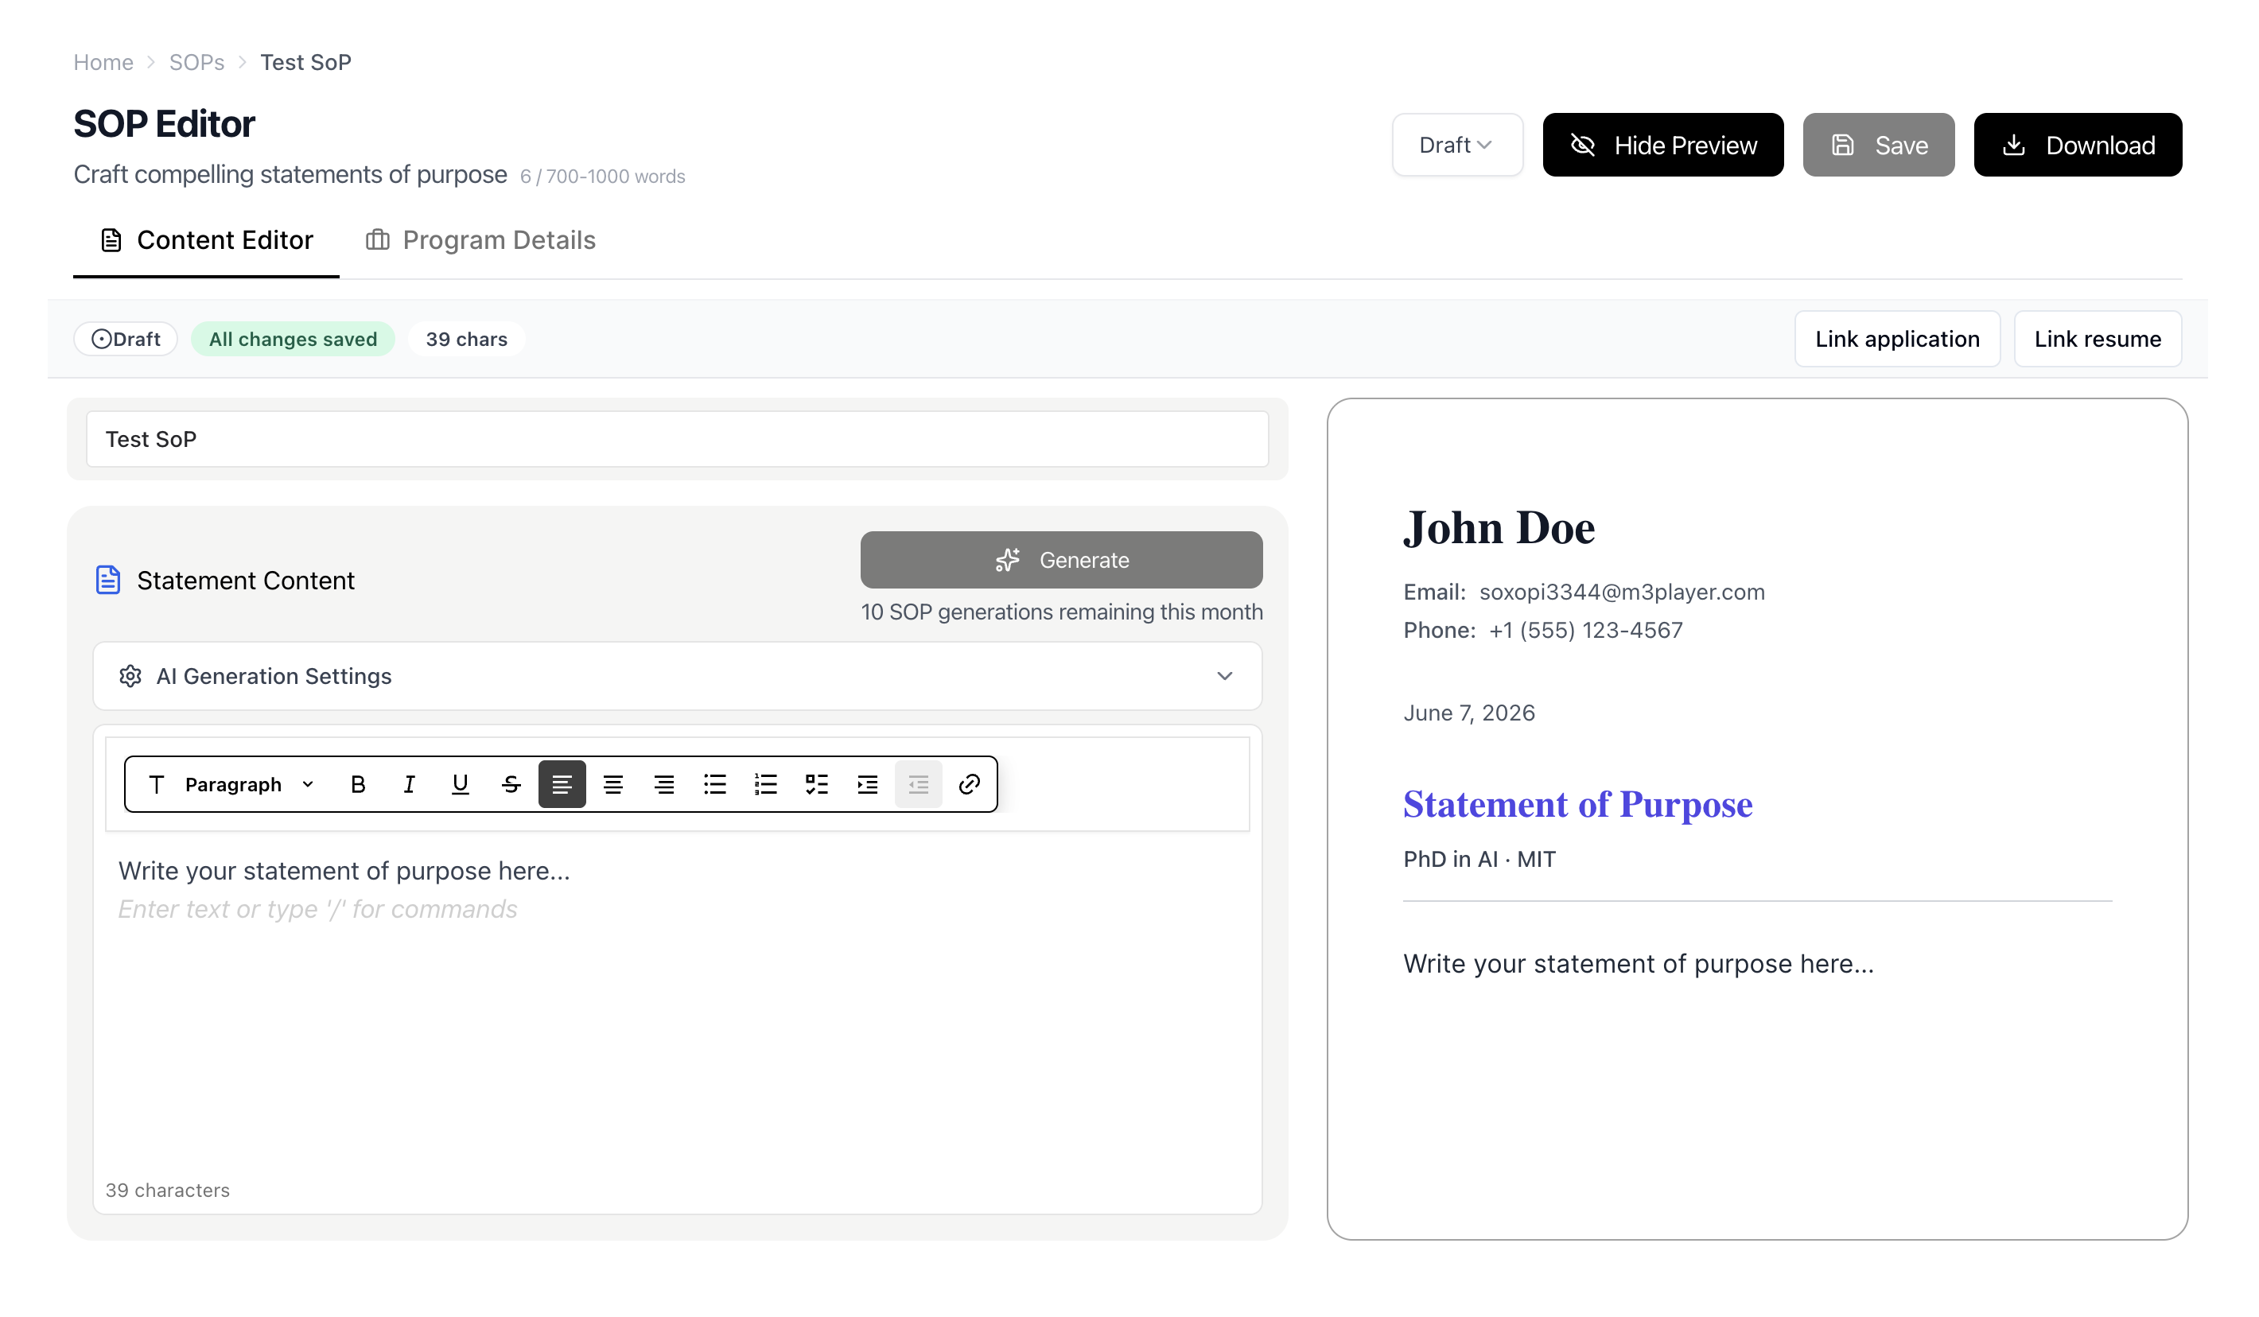Viewport: 2259px width, 1317px height.
Task: Click Link application button
Action: pos(1899,339)
